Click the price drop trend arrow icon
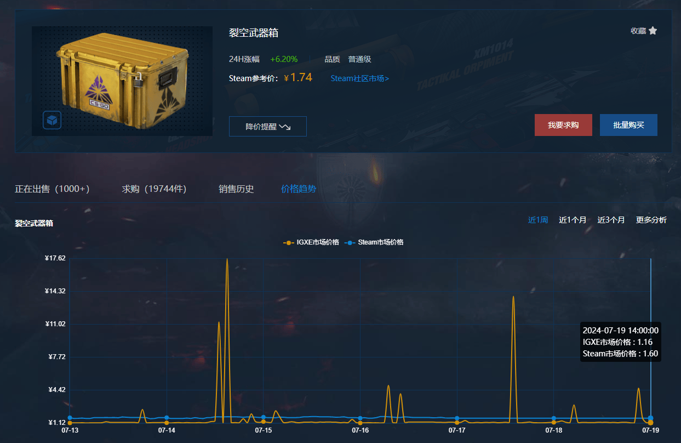This screenshot has width=681, height=443. (x=285, y=127)
